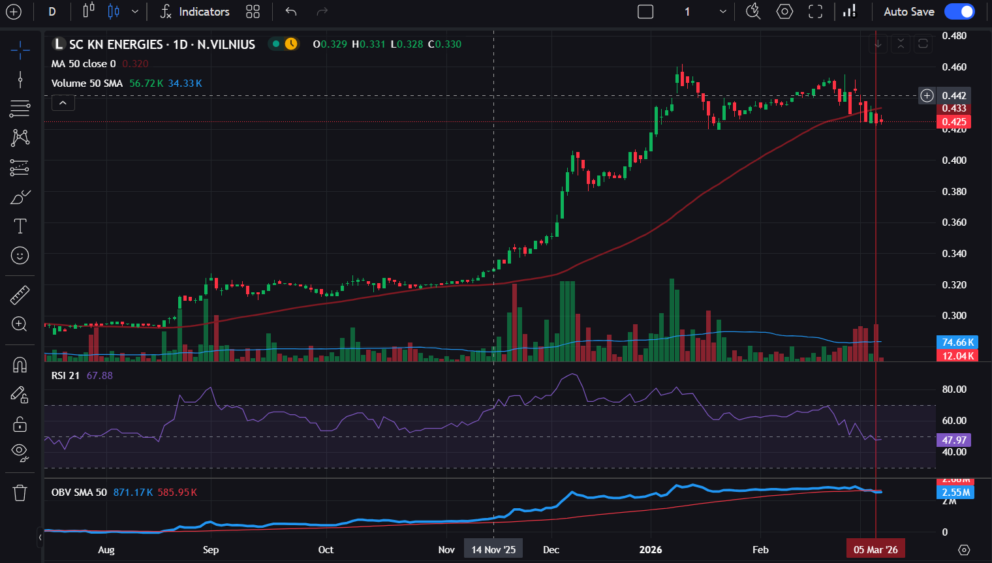The height and width of the screenshot is (563, 992).
Task: Enable magnet mode for drawings
Action: click(x=20, y=365)
